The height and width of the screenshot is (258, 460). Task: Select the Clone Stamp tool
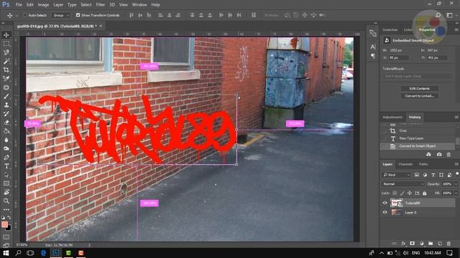(6, 105)
